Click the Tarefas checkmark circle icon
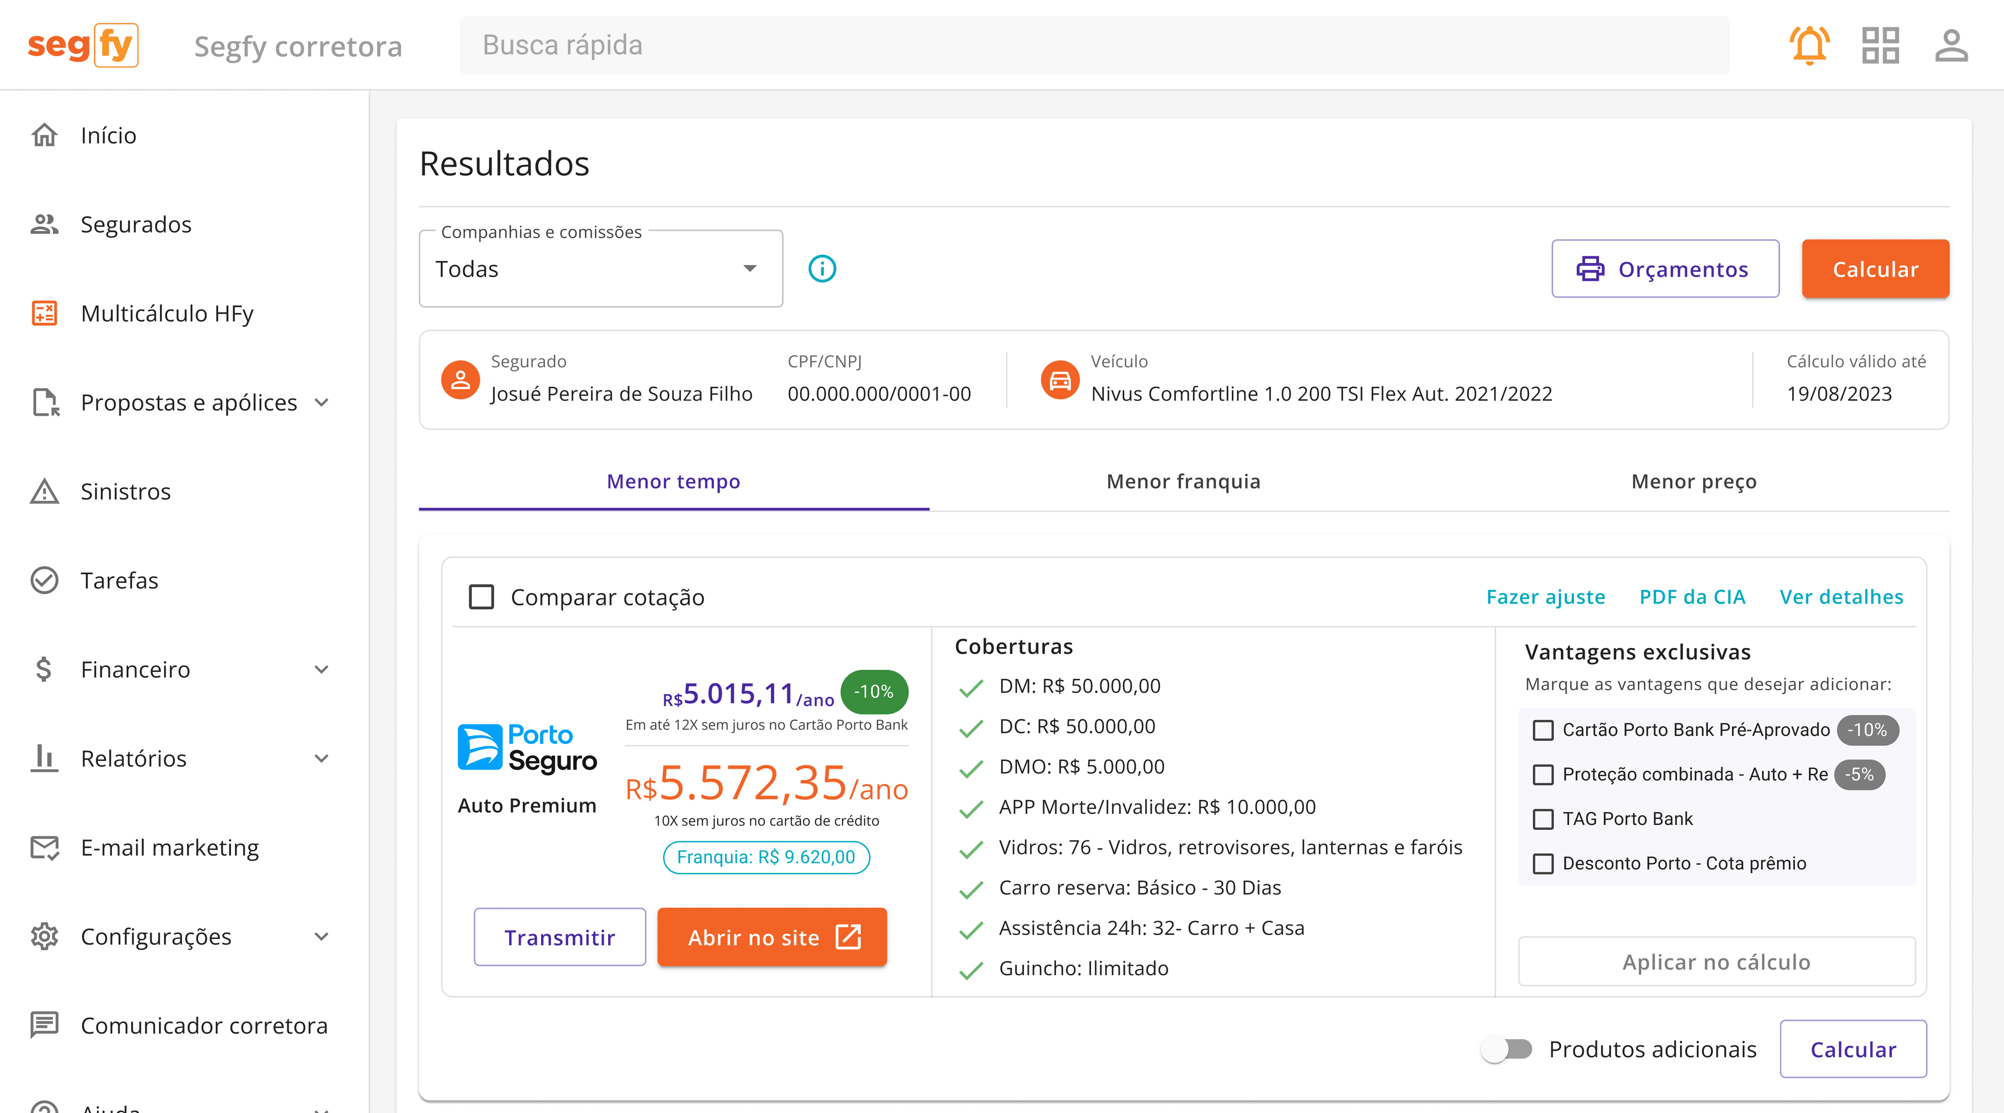The image size is (2004, 1113). [45, 580]
